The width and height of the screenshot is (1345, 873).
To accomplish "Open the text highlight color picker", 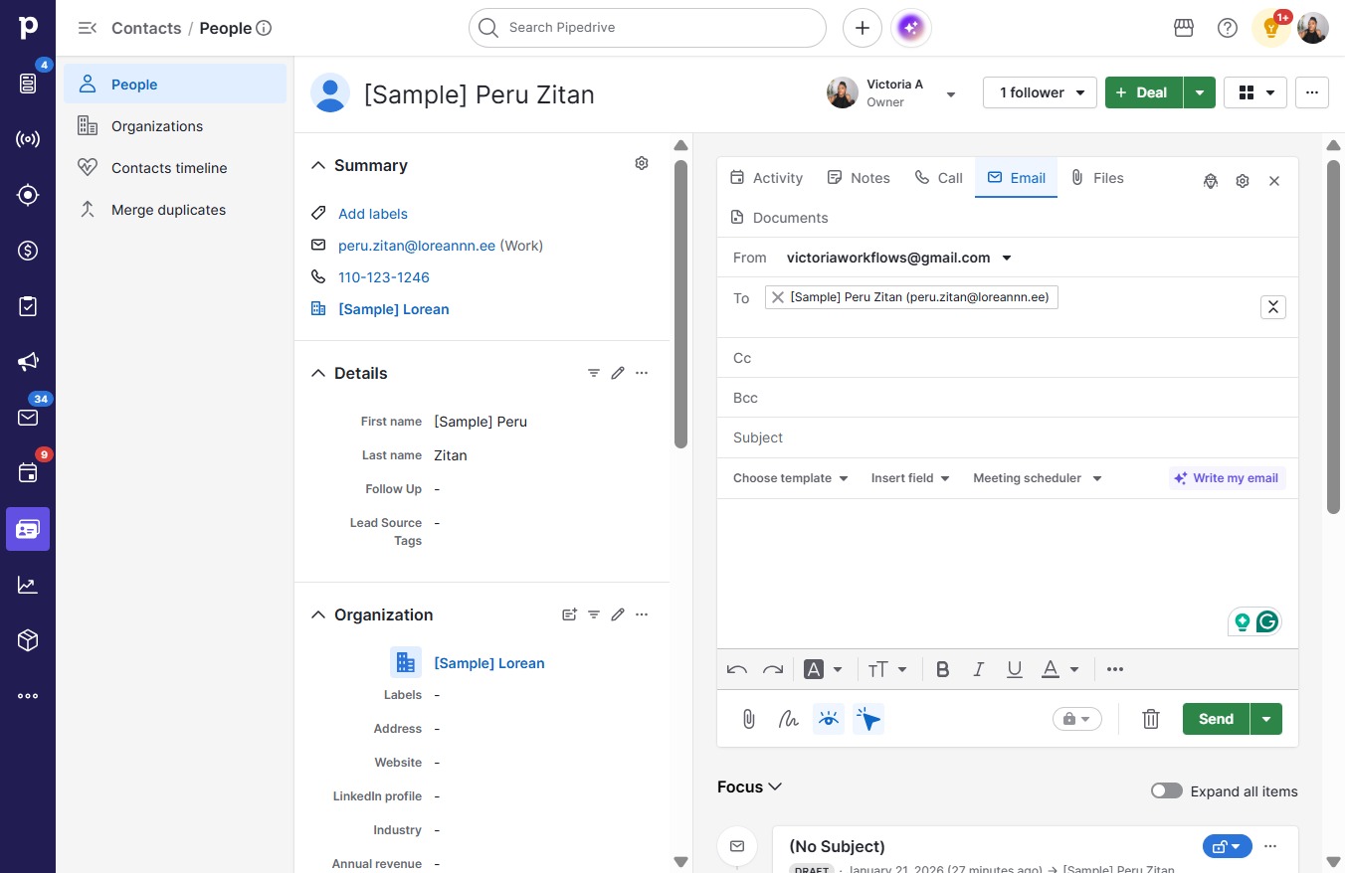I will [824, 669].
